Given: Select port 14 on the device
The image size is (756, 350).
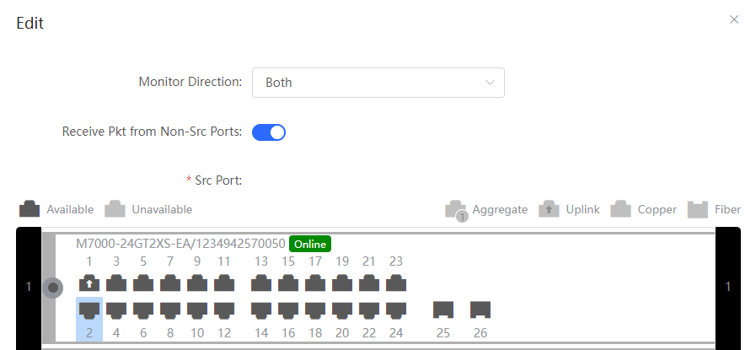Looking at the screenshot, I should [x=261, y=310].
